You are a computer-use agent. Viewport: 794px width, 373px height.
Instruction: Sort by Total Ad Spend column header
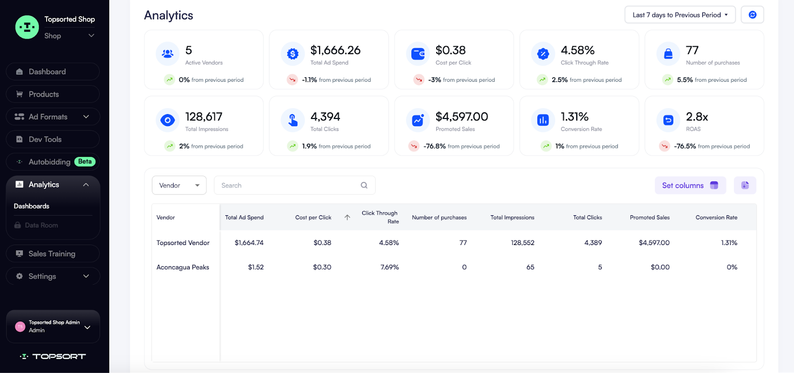pos(244,217)
